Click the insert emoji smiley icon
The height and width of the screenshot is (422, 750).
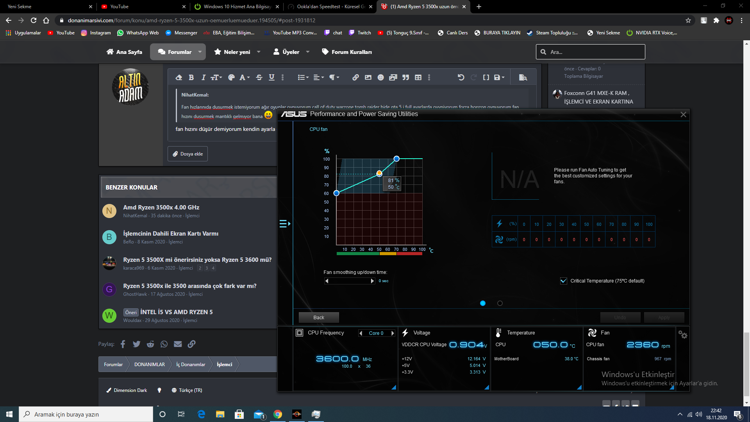pos(380,77)
